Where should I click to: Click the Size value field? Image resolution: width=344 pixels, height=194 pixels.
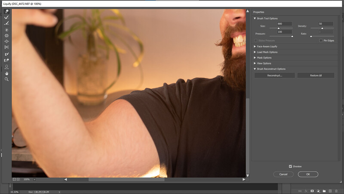284,24
